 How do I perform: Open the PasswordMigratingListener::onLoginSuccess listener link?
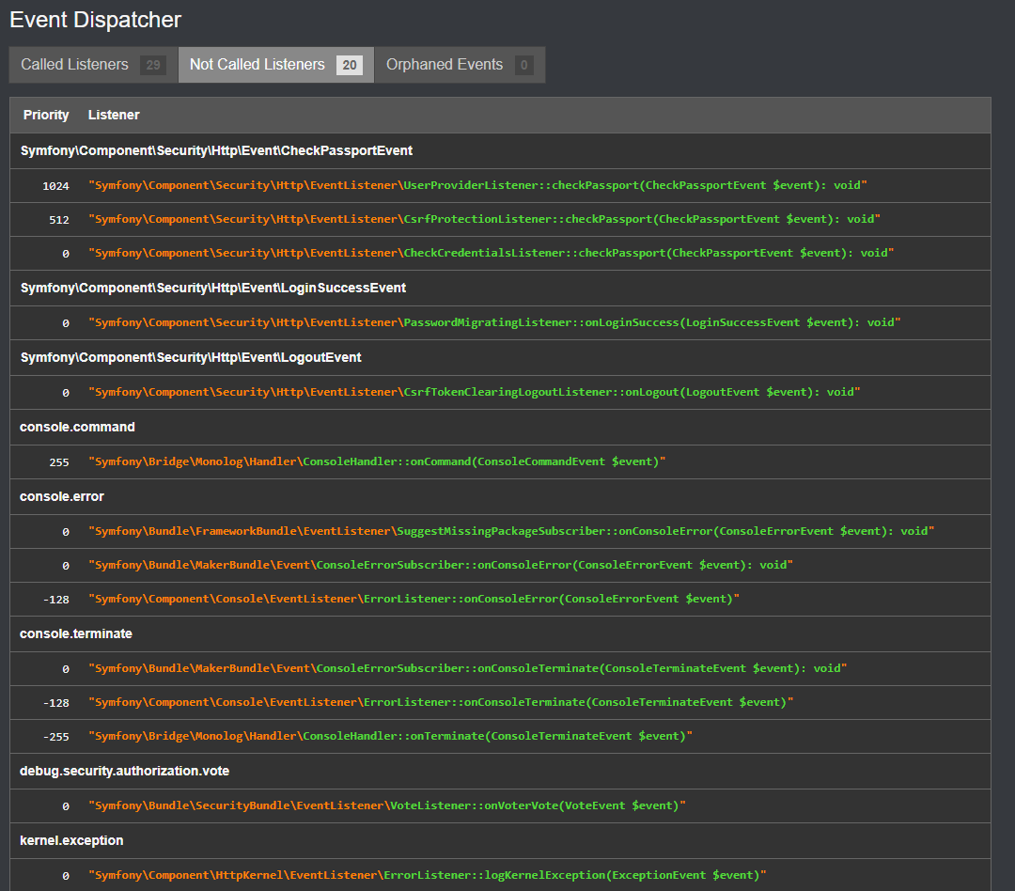tap(494, 322)
